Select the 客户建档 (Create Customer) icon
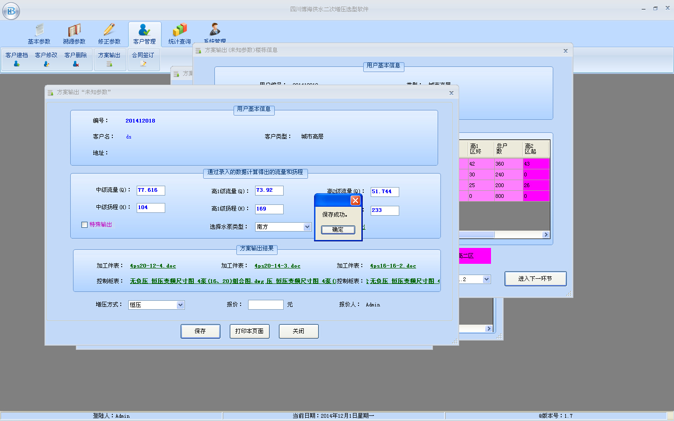 [16, 59]
